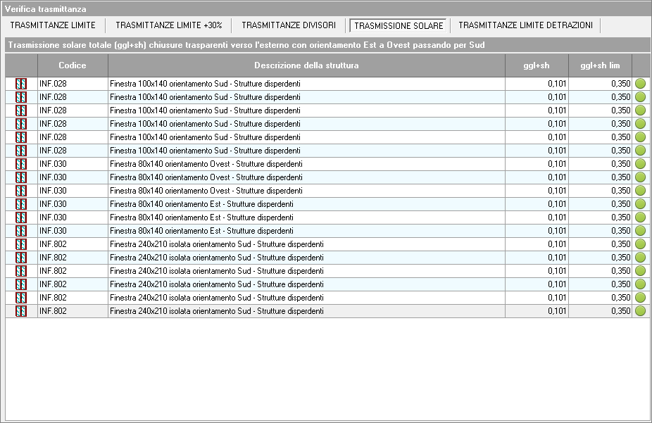Click the window icon in the last table row
Screen dimensions: 652x423
[21, 311]
